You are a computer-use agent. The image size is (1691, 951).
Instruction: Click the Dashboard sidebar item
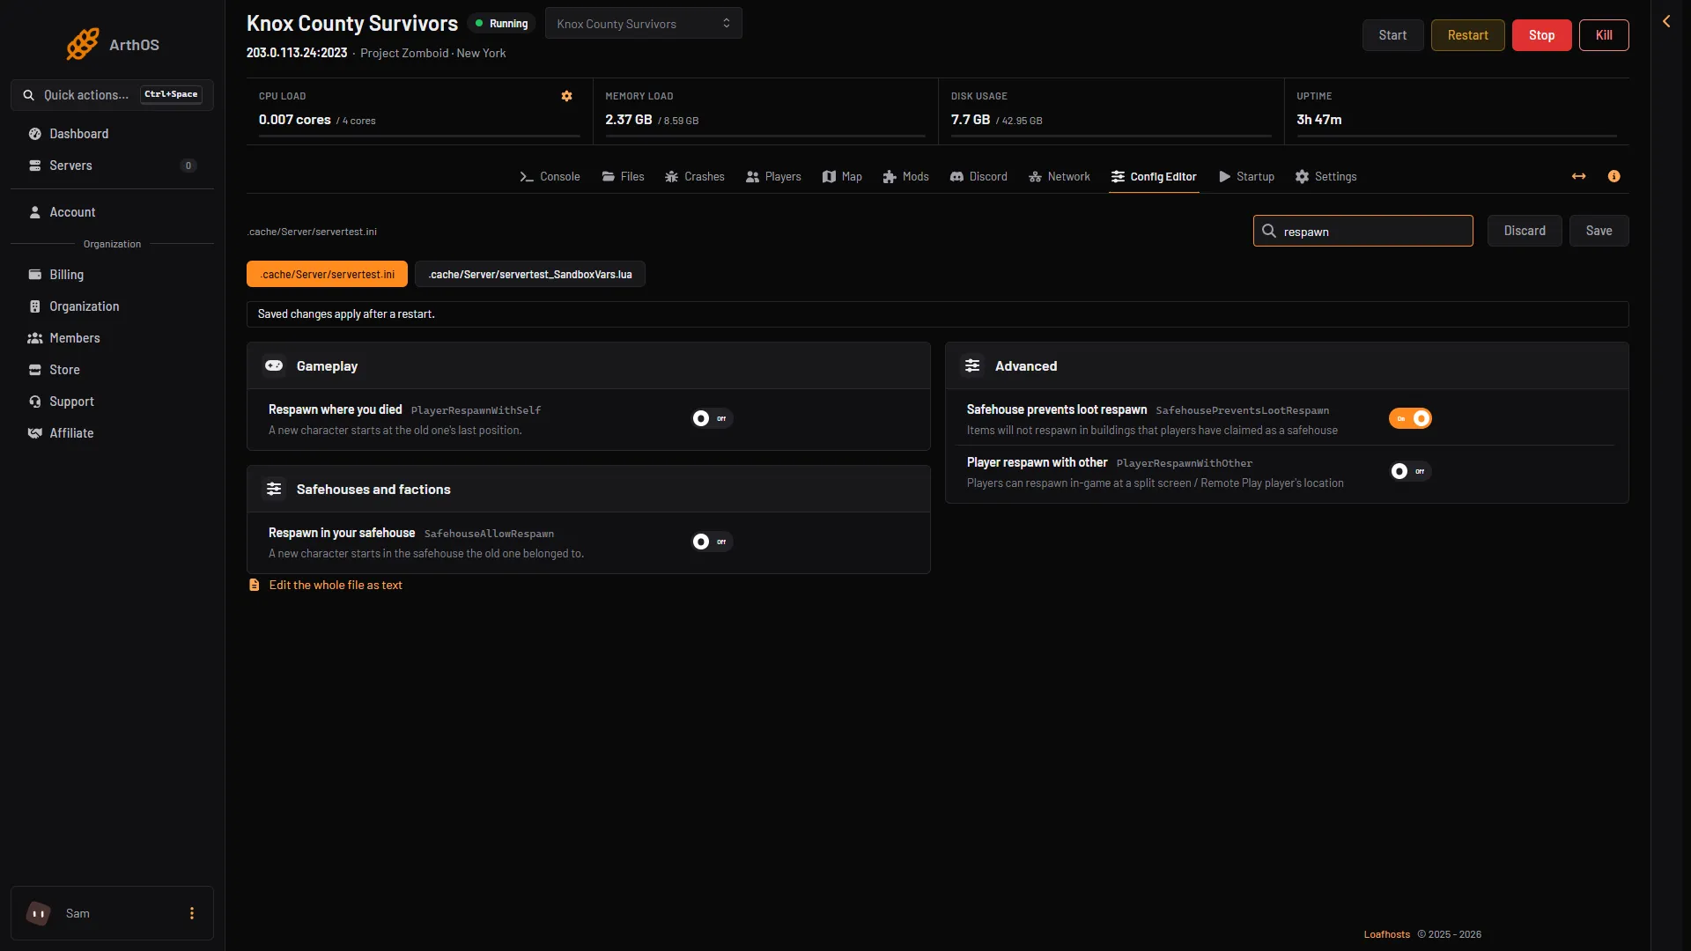tap(112, 134)
